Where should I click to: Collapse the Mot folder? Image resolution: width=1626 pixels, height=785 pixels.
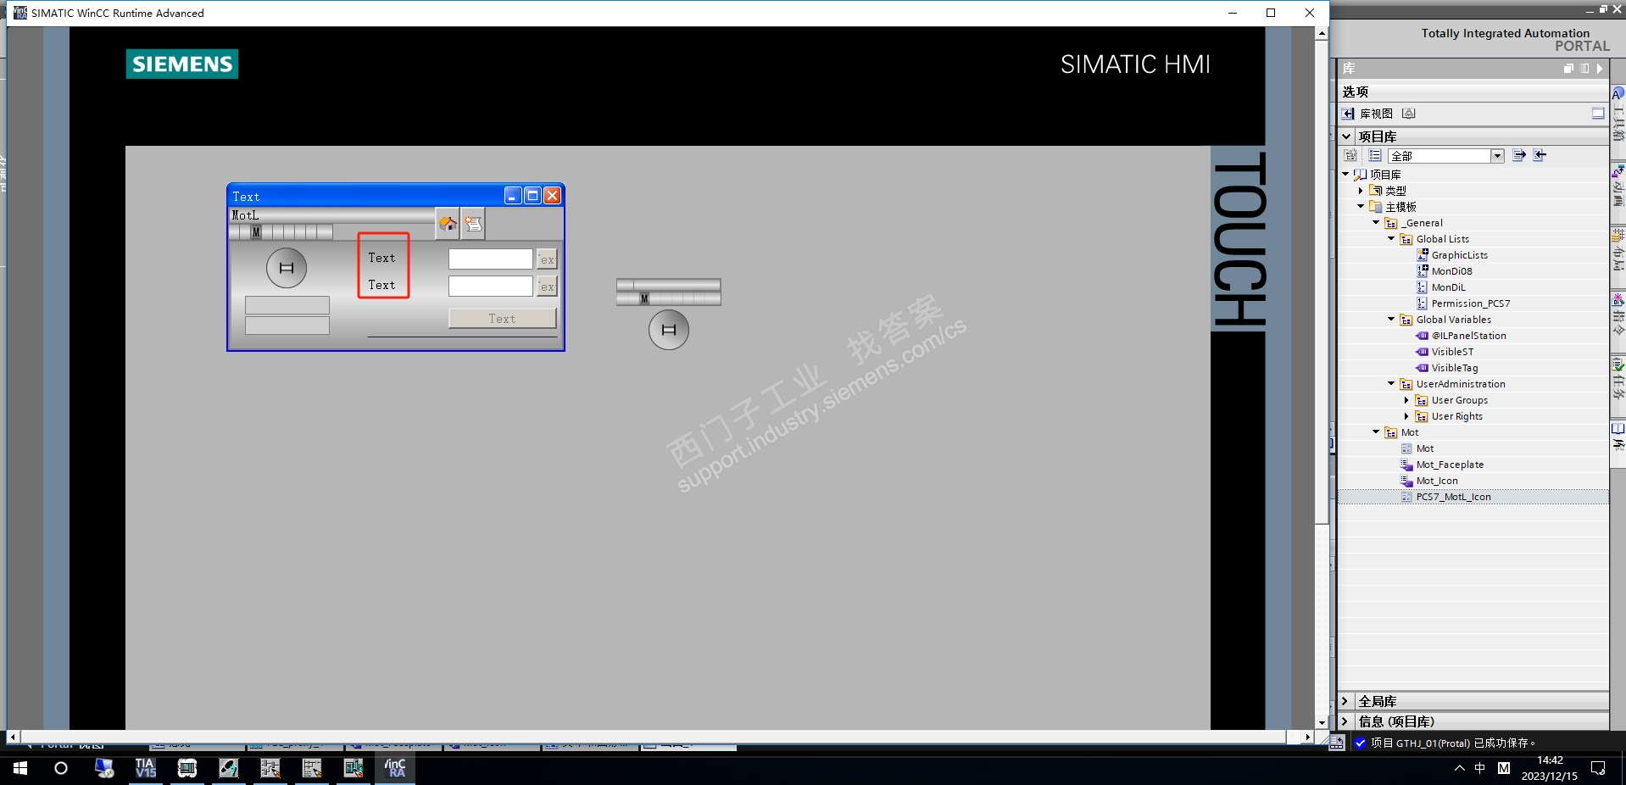1376,432
